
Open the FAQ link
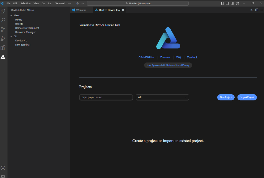point(178,57)
